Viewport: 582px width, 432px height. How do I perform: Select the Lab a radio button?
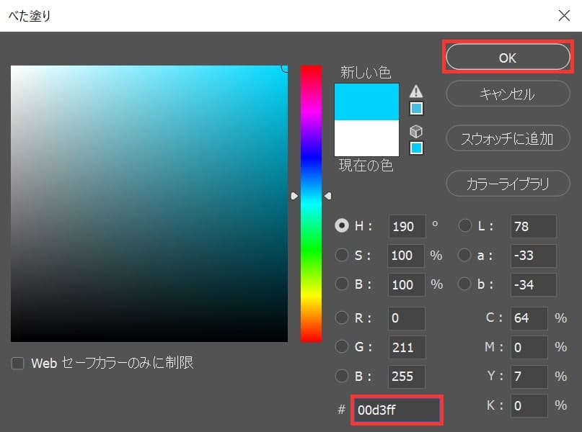pos(464,255)
